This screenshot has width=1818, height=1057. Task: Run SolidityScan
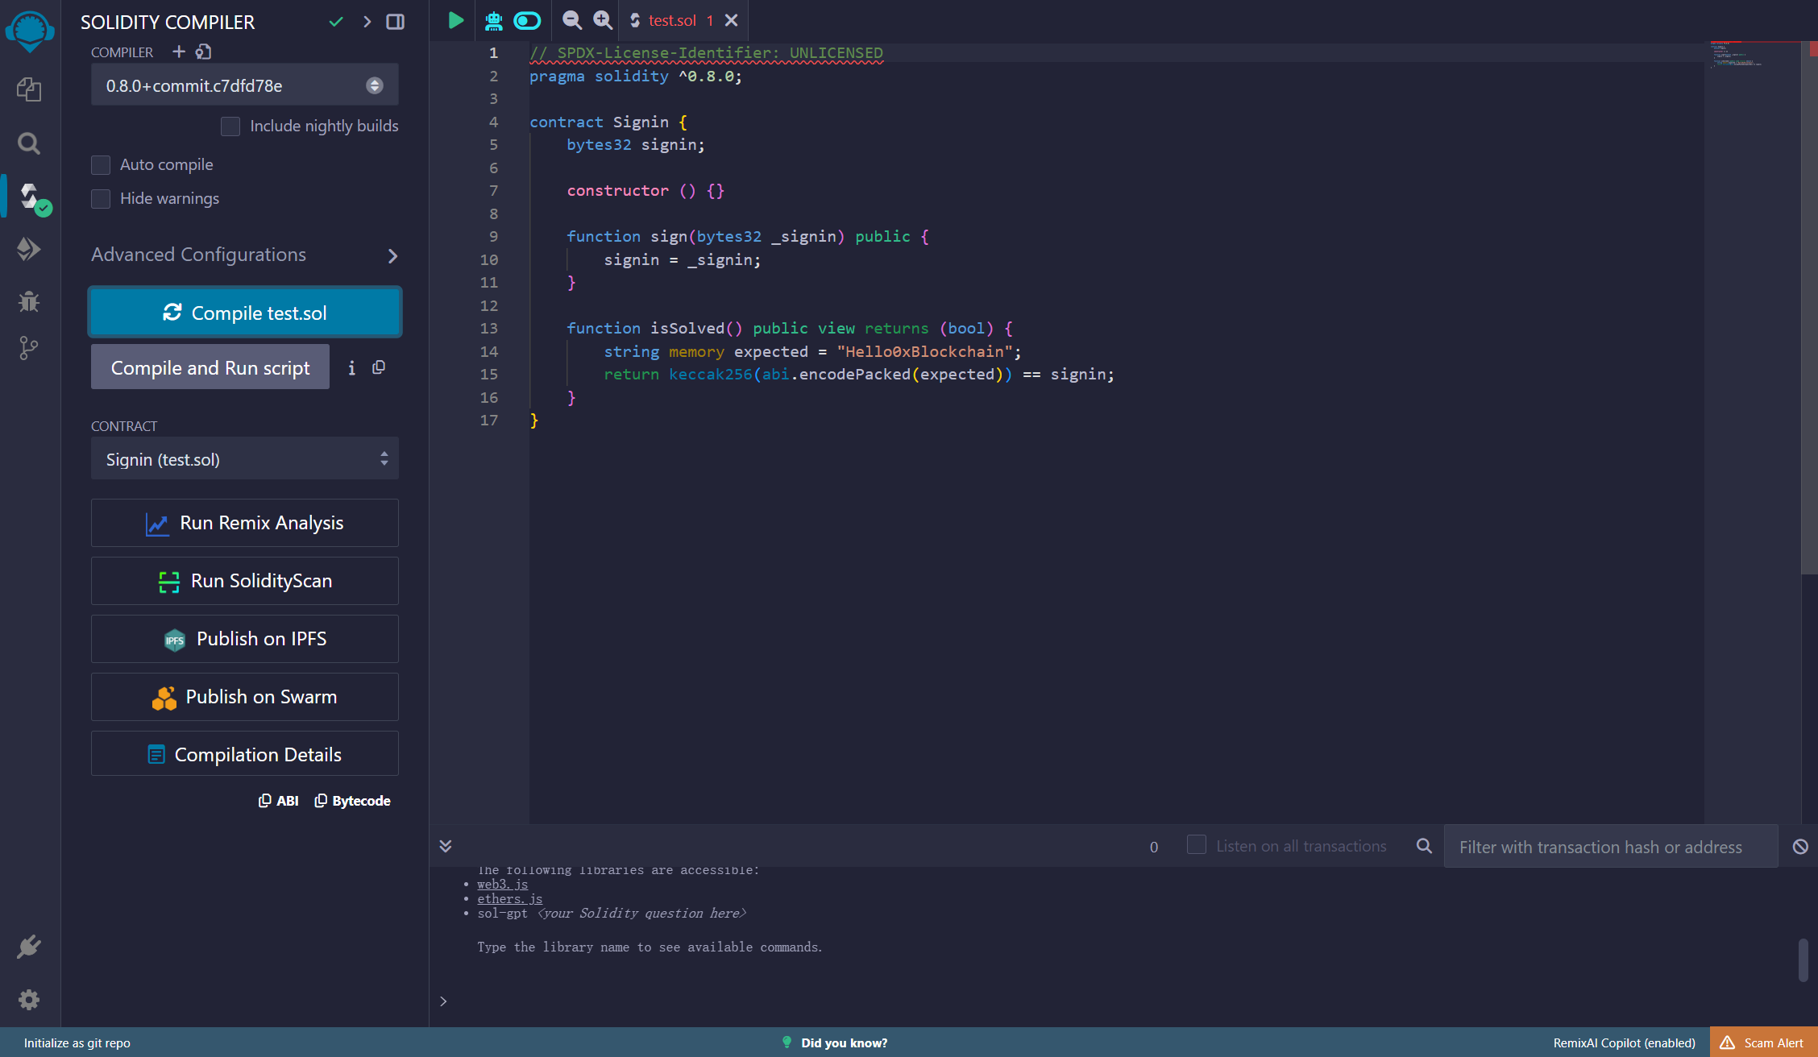(245, 582)
